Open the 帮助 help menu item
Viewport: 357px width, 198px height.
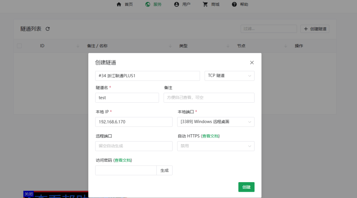(x=240, y=4)
